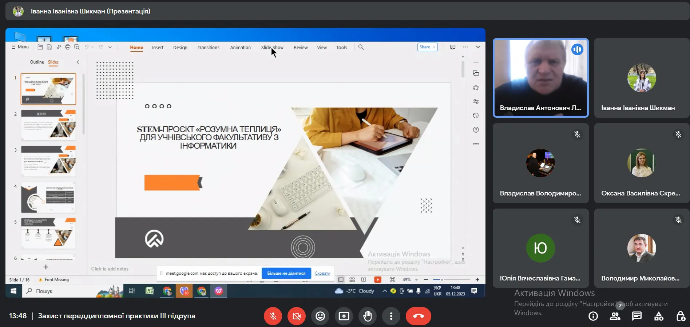Open properties sliders icon in right sidebar
This screenshot has width=690, height=327.
tap(476, 102)
